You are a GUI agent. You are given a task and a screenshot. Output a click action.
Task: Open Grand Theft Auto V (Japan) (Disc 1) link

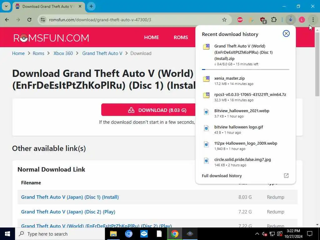point(70,197)
